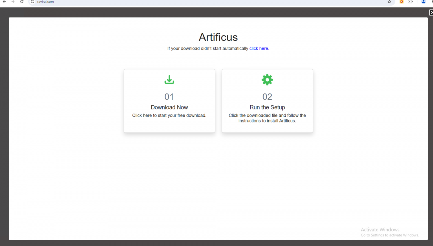Click the step 02 number label

tap(267, 96)
